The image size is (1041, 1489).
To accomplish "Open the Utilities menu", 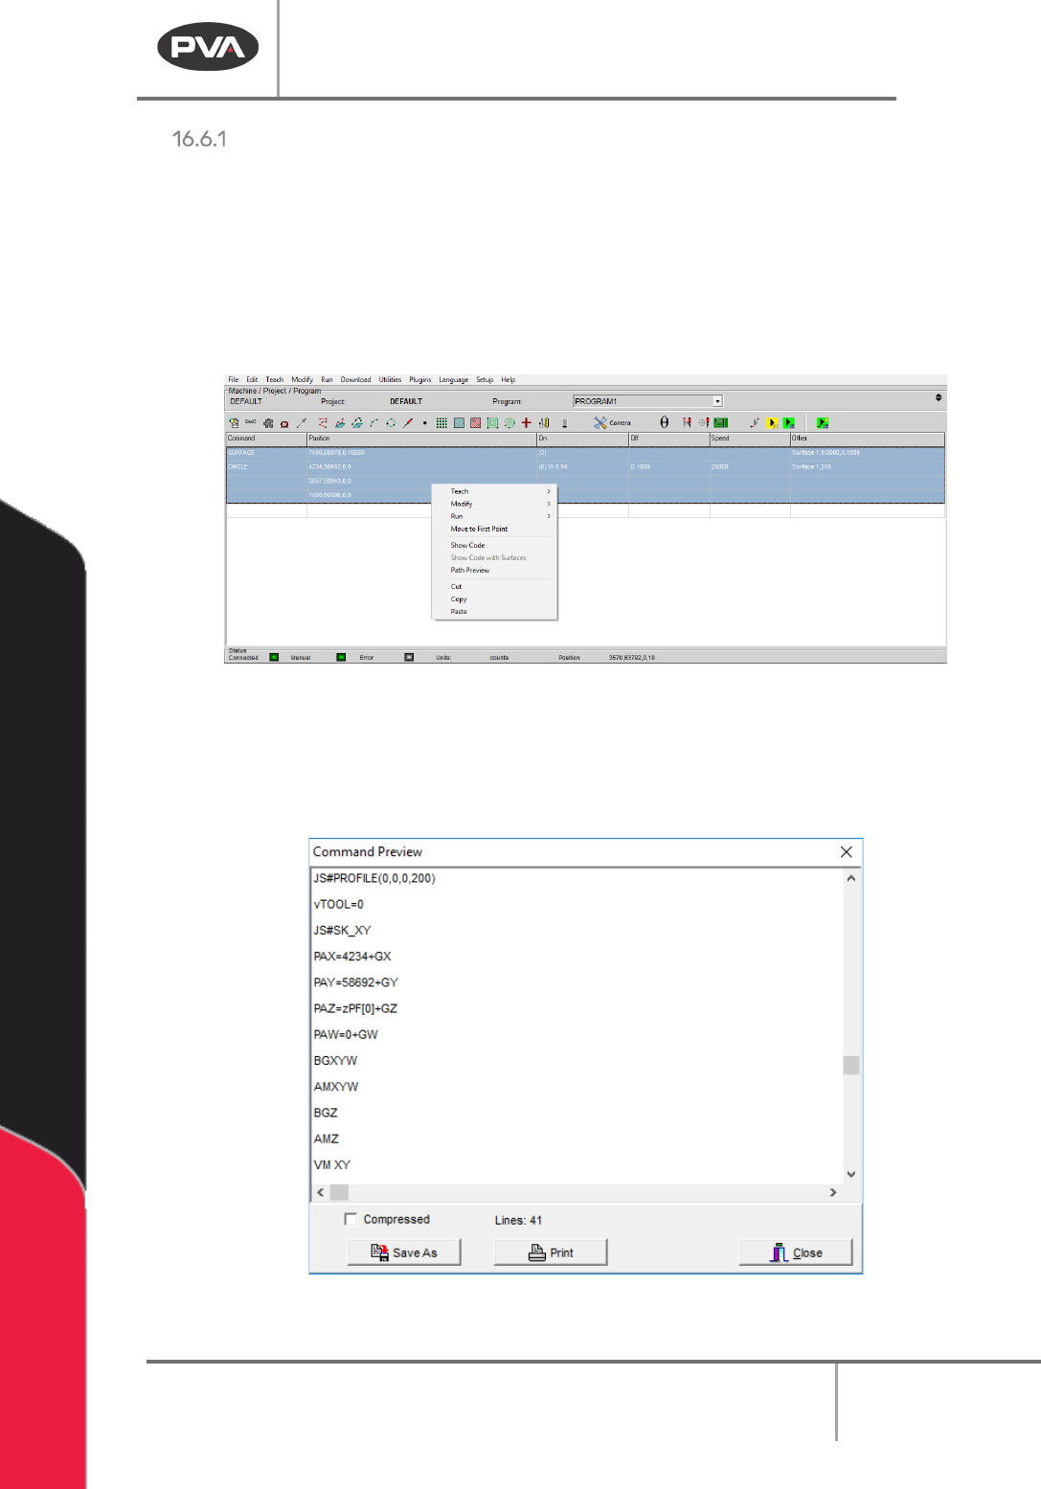I will (390, 380).
